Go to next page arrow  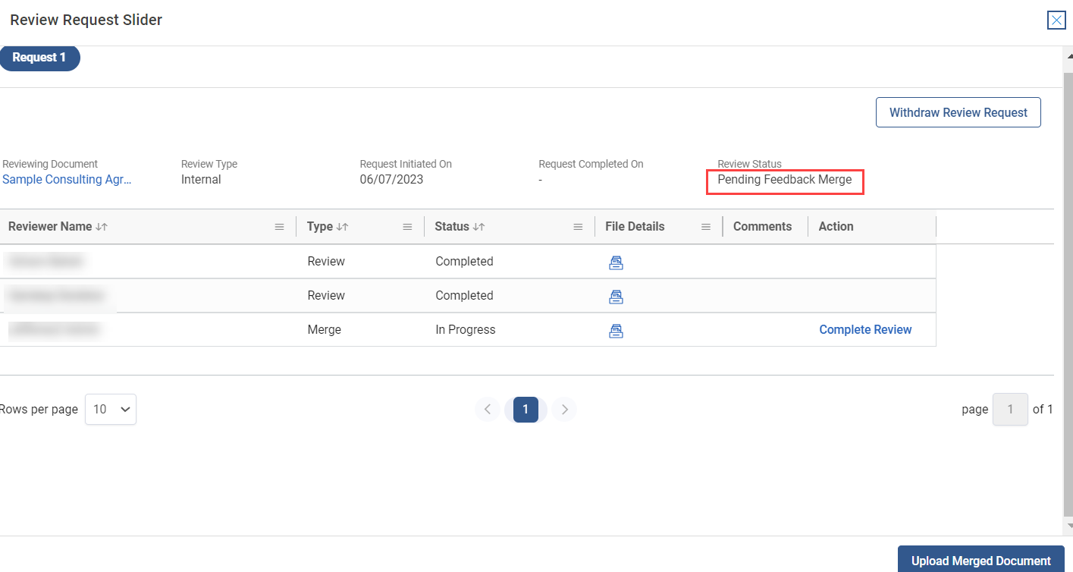point(563,410)
